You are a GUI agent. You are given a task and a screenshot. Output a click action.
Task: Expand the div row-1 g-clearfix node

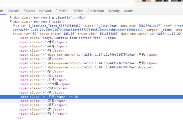pyautogui.click(x=11, y=17)
